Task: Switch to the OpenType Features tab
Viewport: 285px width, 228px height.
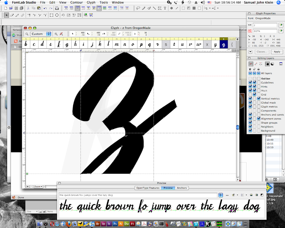Action: (x=147, y=188)
